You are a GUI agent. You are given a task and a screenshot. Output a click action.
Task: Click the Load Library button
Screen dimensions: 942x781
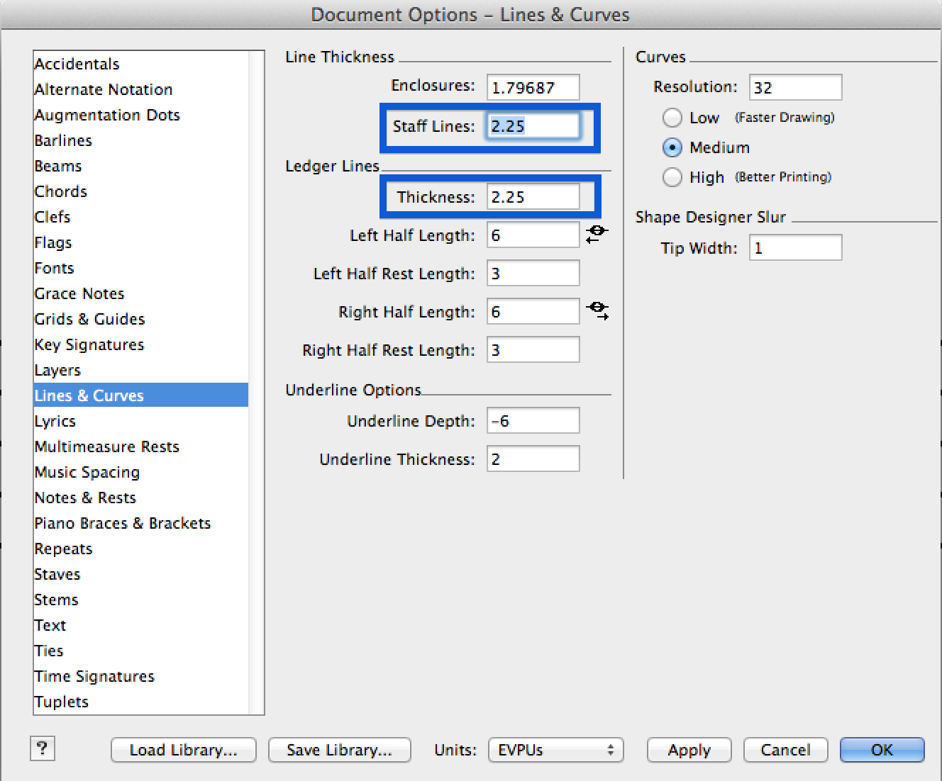coord(183,750)
